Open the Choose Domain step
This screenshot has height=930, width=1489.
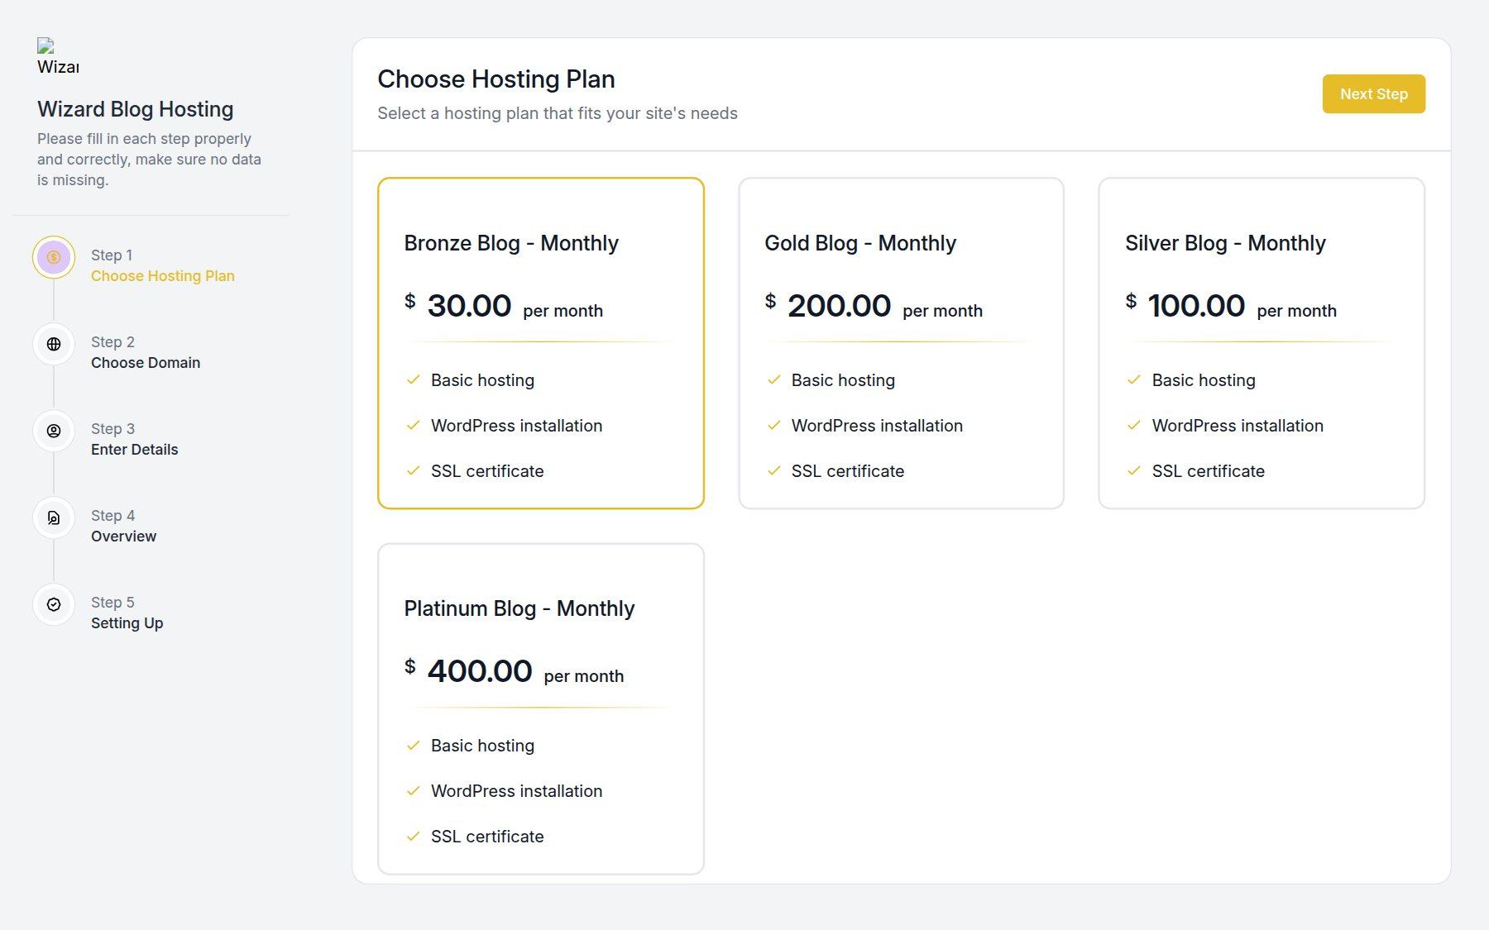[146, 363]
